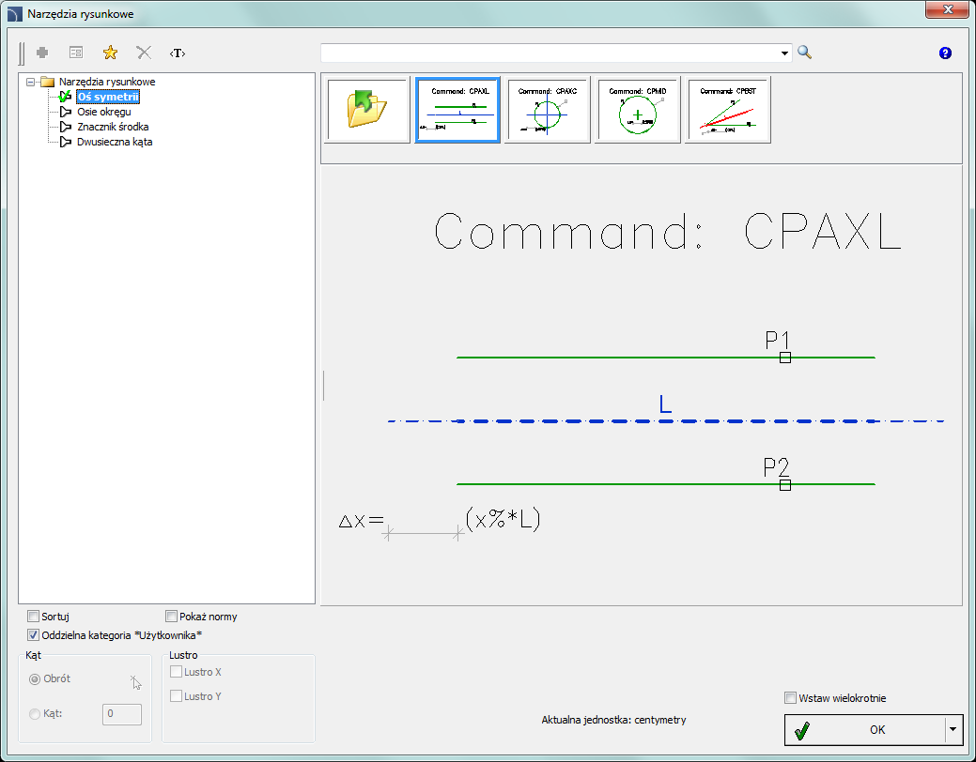Select Oś symetrii in the tree
The height and width of the screenshot is (762, 976).
[x=108, y=97]
